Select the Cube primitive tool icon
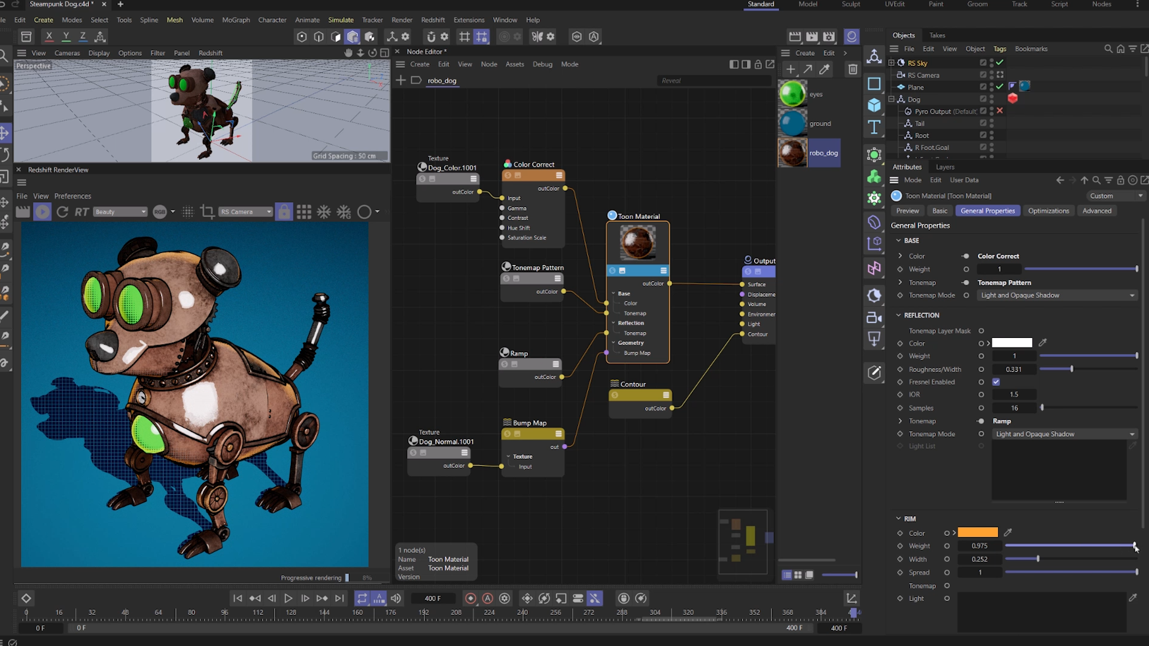This screenshot has height=646, width=1149. [x=874, y=105]
